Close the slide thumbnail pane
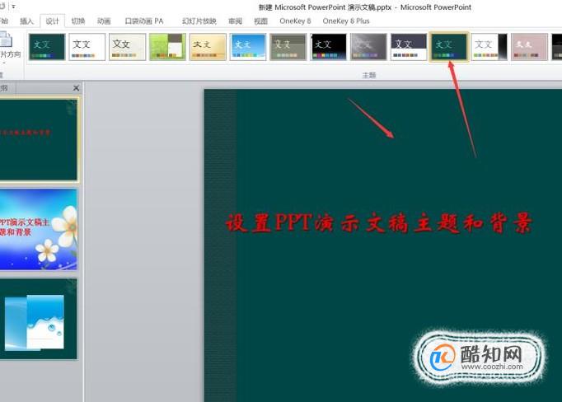562x402 pixels. point(76,88)
